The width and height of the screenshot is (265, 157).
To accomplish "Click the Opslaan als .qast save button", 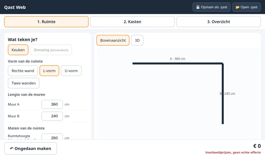I will coord(211,7).
